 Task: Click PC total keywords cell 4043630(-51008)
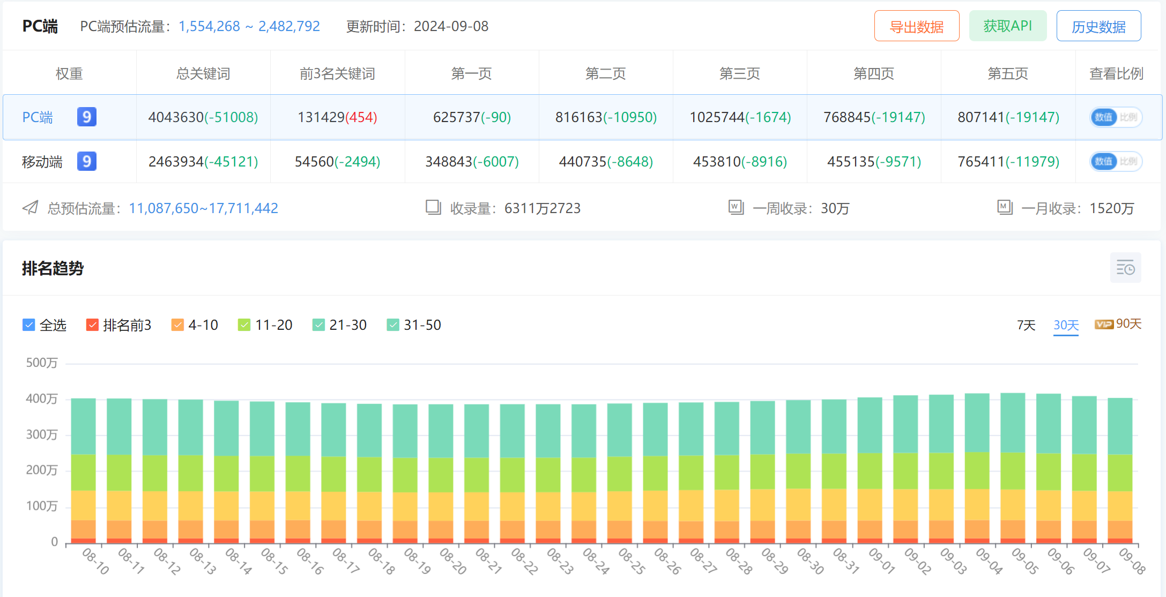pos(203,117)
